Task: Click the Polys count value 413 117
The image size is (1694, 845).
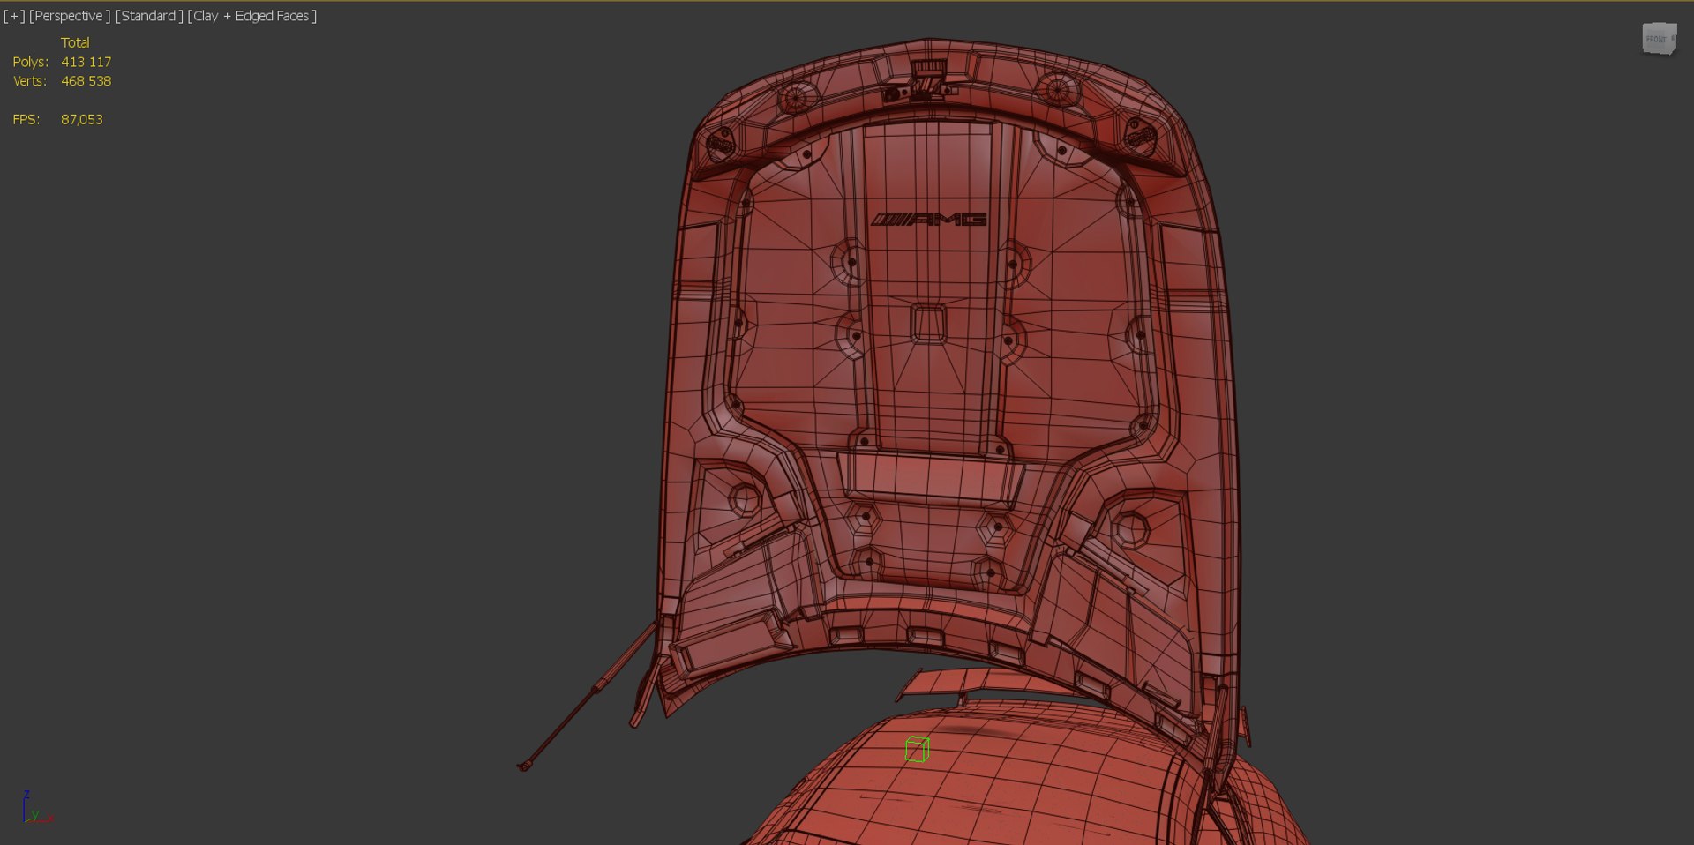Action: pyautogui.click(x=86, y=62)
